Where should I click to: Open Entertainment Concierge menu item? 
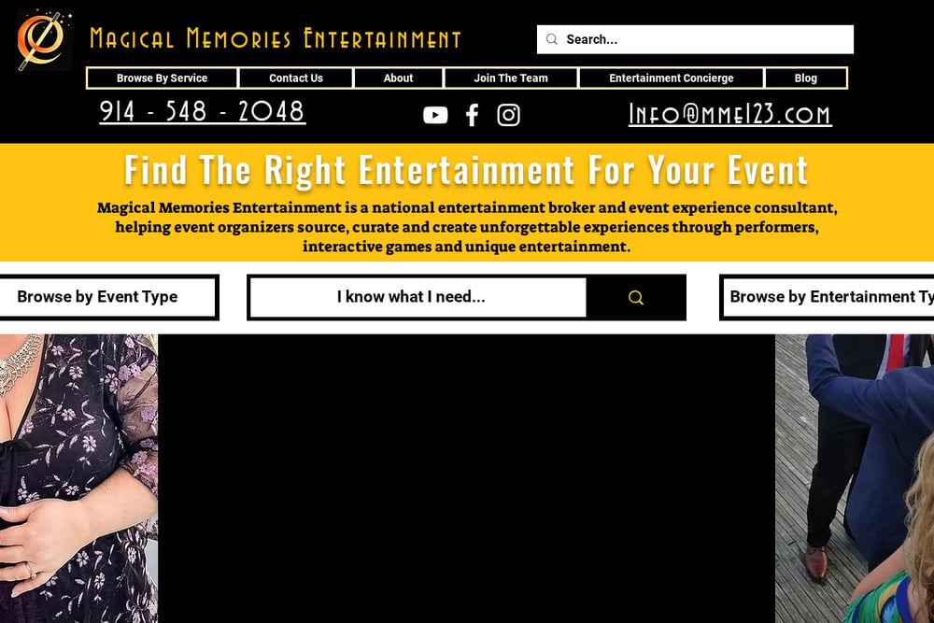672,78
